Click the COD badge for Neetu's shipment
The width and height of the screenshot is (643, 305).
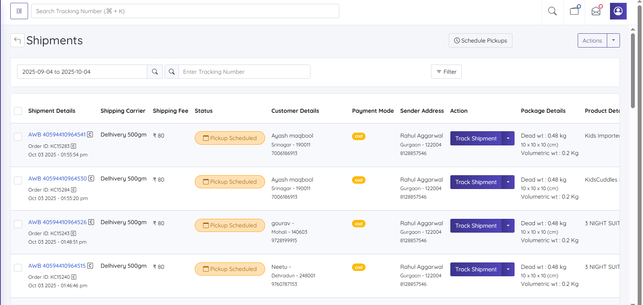359,267
